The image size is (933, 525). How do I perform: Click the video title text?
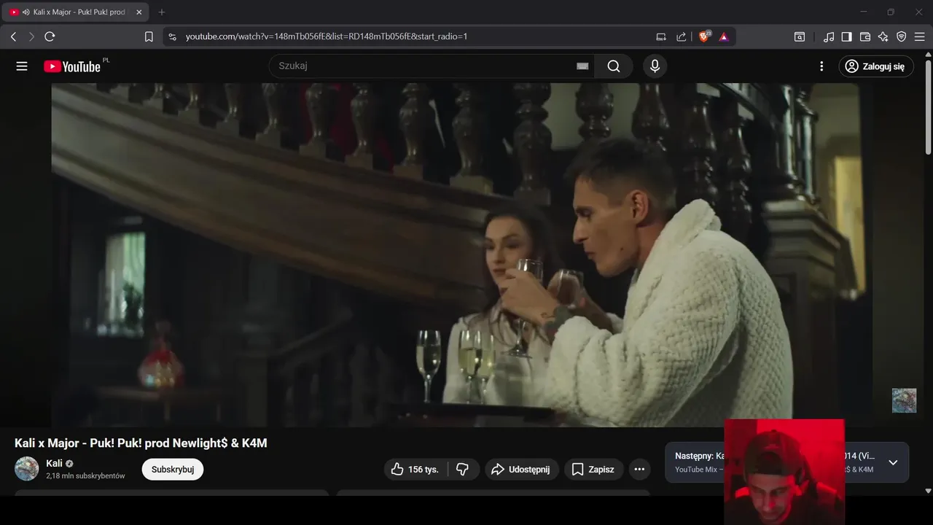click(141, 443)
